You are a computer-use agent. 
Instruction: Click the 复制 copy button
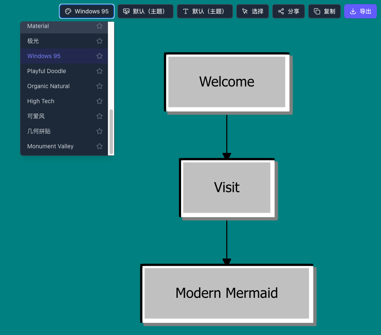click(x=325, y=11)
